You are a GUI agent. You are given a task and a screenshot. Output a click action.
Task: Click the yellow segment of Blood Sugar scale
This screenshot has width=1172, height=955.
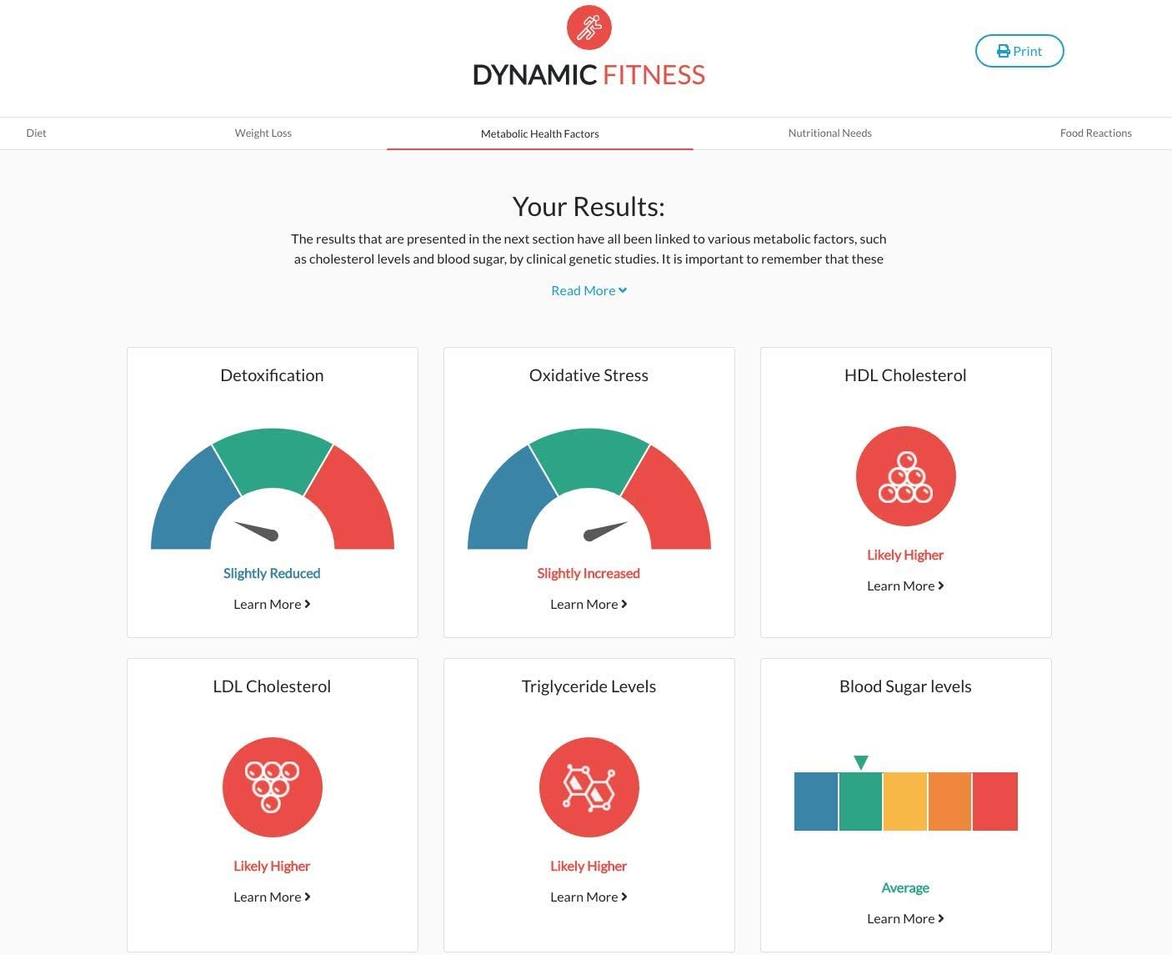point(905,802)
